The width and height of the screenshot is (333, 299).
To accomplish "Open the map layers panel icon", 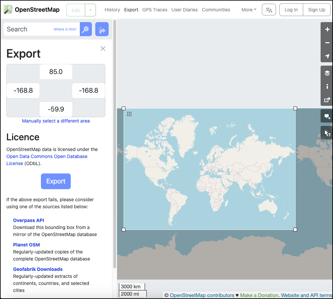I will pos(327,73).
